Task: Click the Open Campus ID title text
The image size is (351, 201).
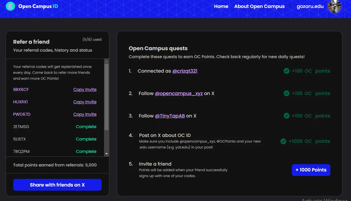Action: click(38, 6)
